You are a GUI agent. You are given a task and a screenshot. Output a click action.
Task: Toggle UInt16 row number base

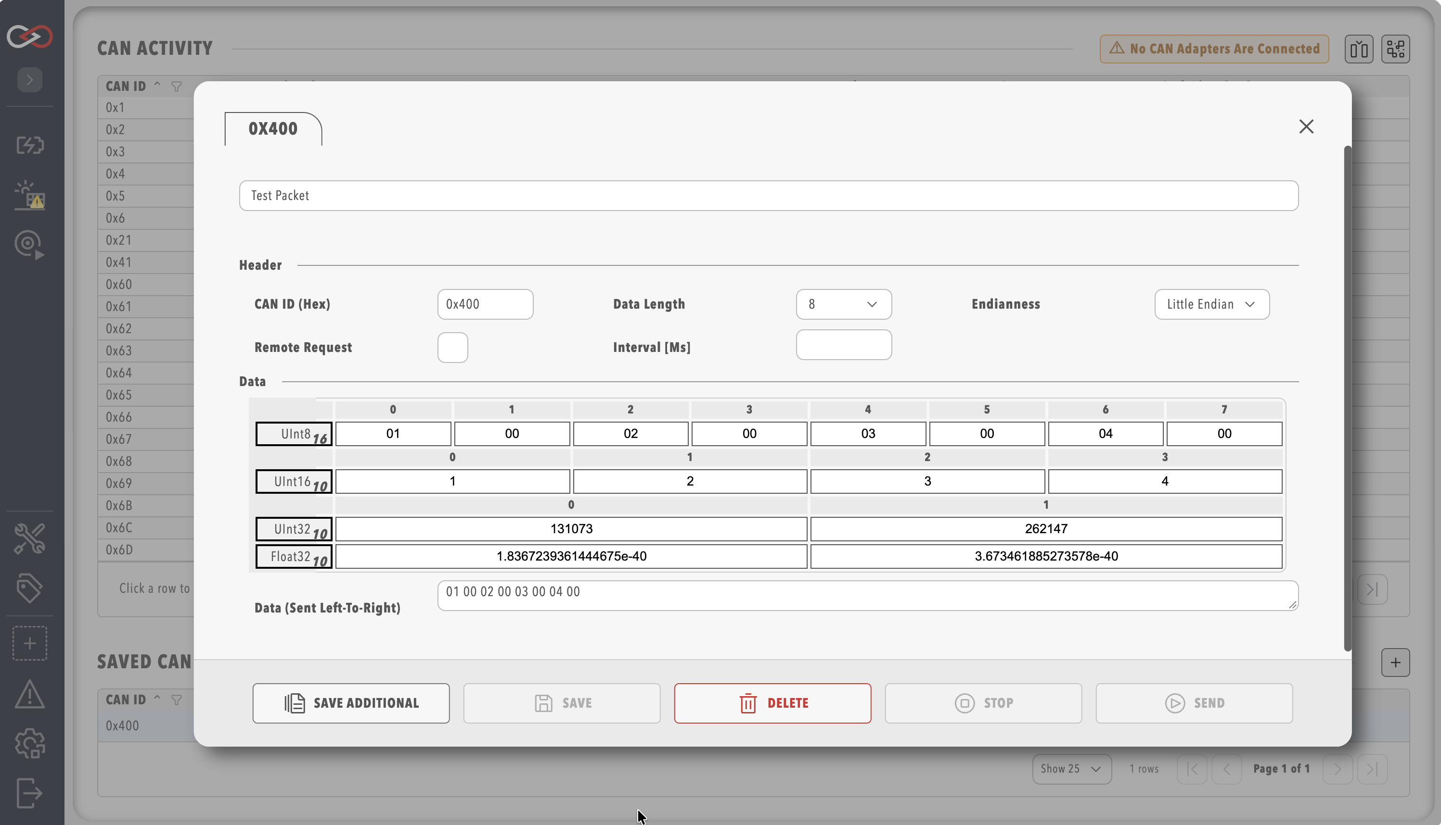tap(294, 482)
